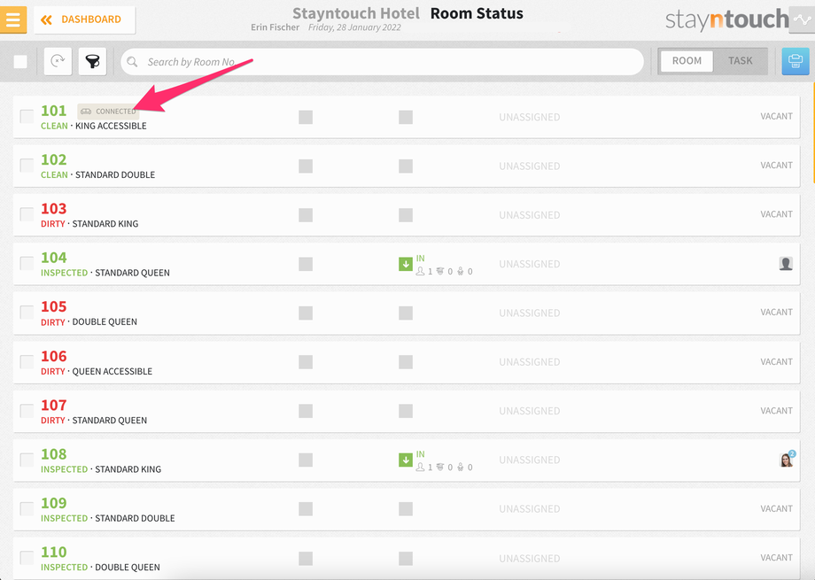Click adult count icon in room 108
Screen dimensions: 815x580
tap(420, 467)
